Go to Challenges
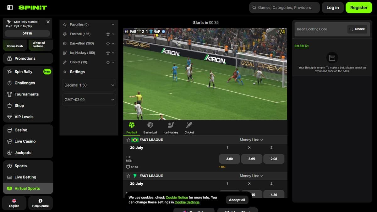The image size is (377, 212). [x=28, y=83]
